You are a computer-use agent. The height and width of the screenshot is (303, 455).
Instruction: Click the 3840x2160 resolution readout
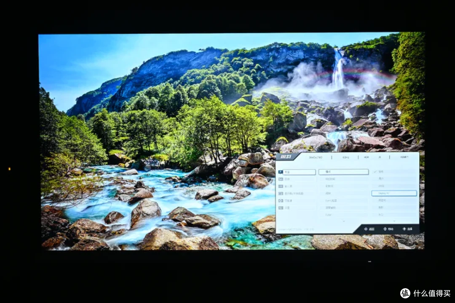316,157
